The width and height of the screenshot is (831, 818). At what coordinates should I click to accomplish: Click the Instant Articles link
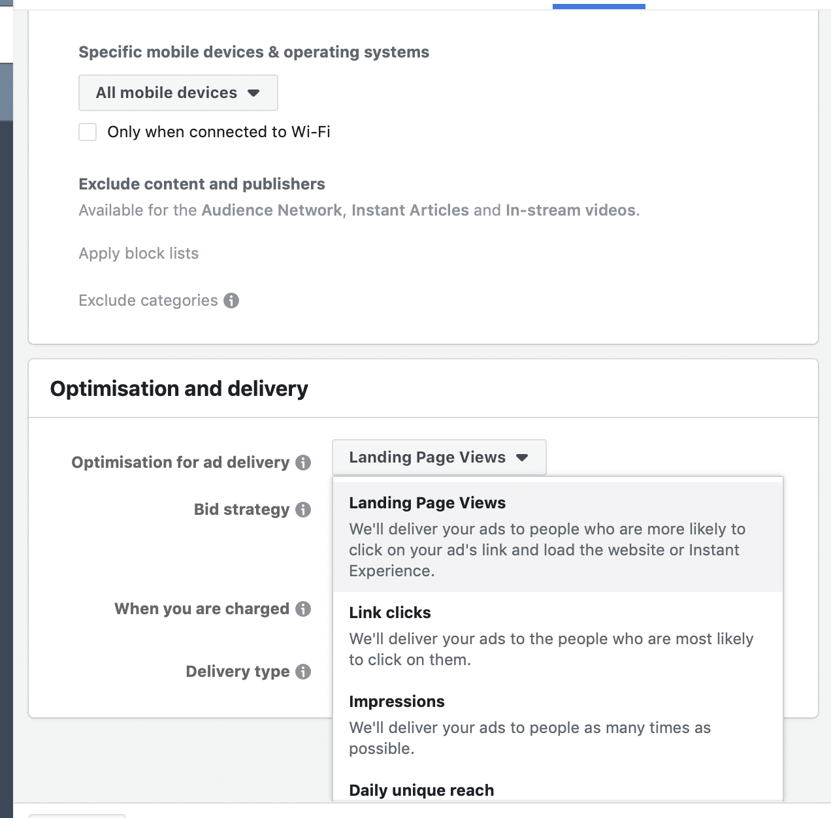point(410,210)
